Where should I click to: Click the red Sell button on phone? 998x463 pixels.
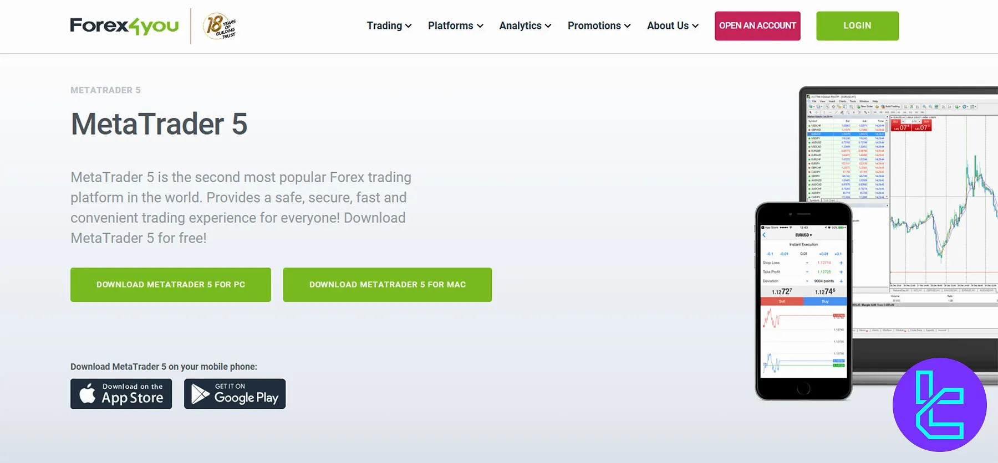782,301
